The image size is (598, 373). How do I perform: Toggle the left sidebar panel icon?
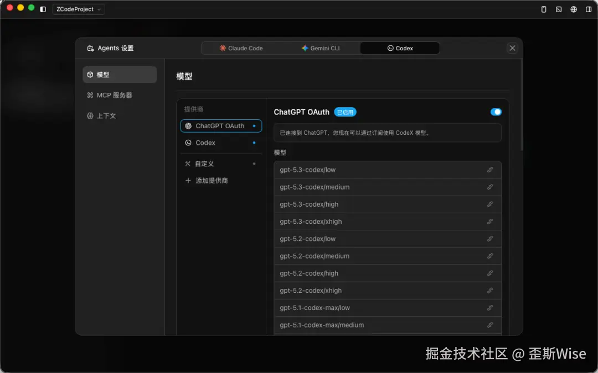[x=43, y=9]
